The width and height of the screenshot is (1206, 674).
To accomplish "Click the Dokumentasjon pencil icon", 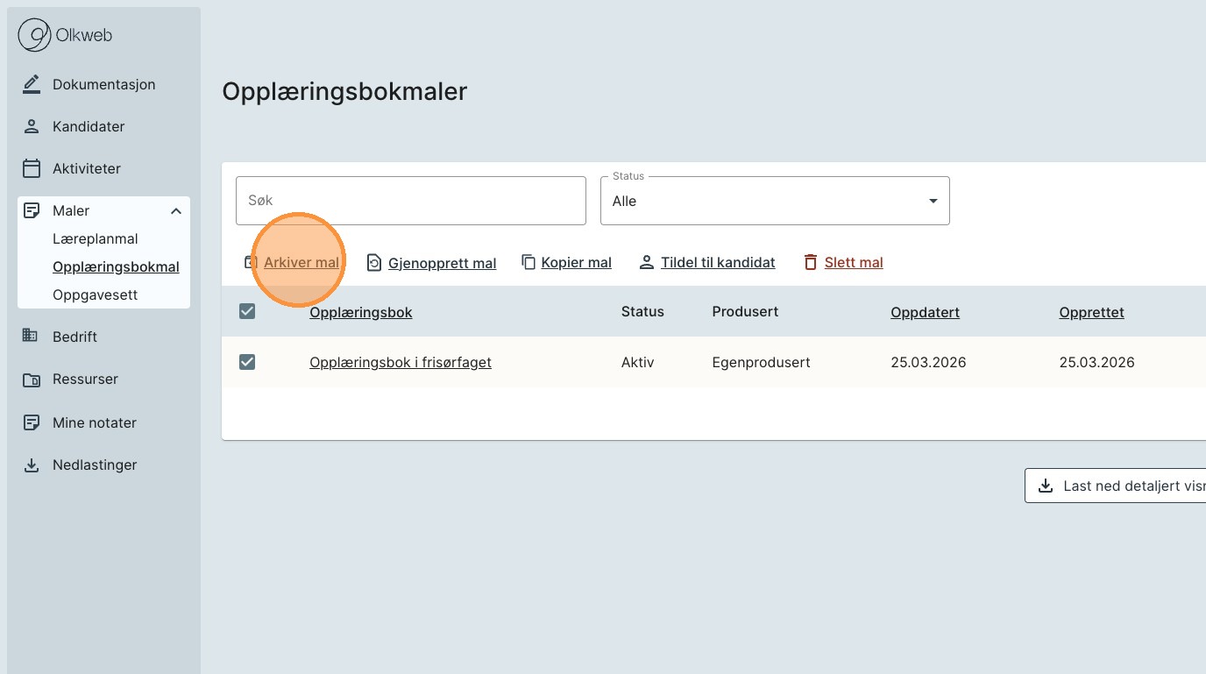I will (x=32, y=84).
